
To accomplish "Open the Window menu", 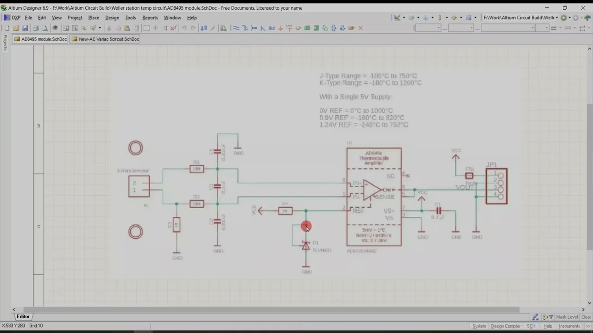I will [172, 18].
